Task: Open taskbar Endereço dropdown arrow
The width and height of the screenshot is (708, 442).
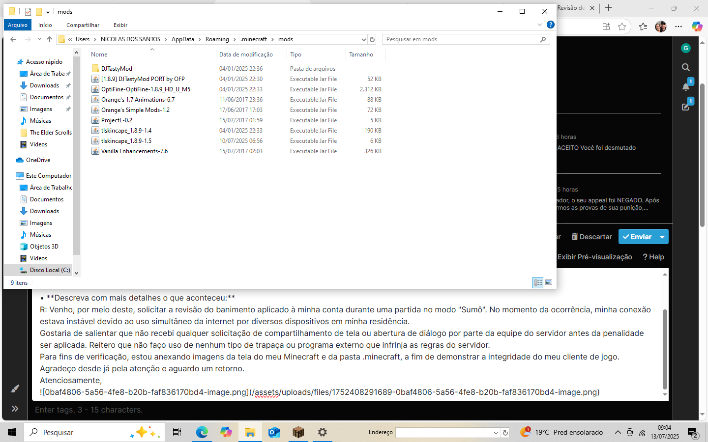Action: click(x=496, y=433)
